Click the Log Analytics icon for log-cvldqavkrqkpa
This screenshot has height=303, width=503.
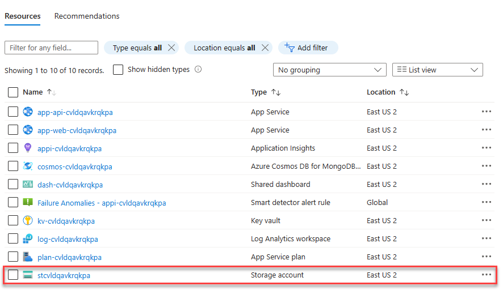coord(28,238)
